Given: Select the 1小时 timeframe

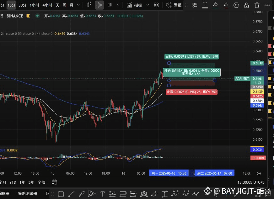Looking at the screenshot, I should point(34,5).
